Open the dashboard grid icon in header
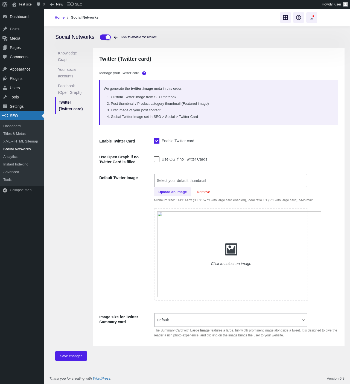The height and width of the screenshot is (384, 350). coord(285,18)
